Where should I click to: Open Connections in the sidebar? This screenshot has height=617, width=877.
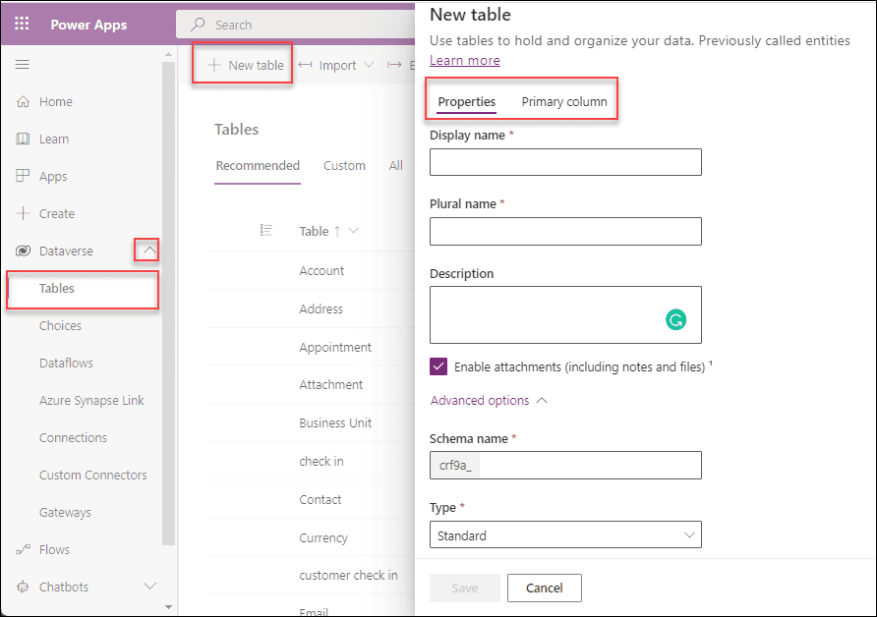coord(74,437)
